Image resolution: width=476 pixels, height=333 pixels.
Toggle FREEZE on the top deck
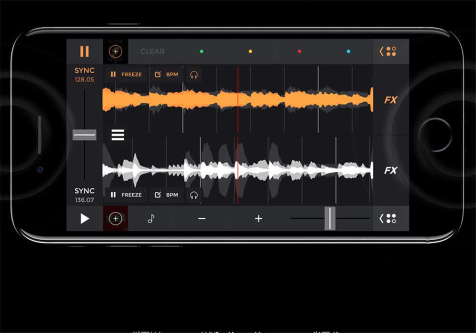[x=126, y=75]
